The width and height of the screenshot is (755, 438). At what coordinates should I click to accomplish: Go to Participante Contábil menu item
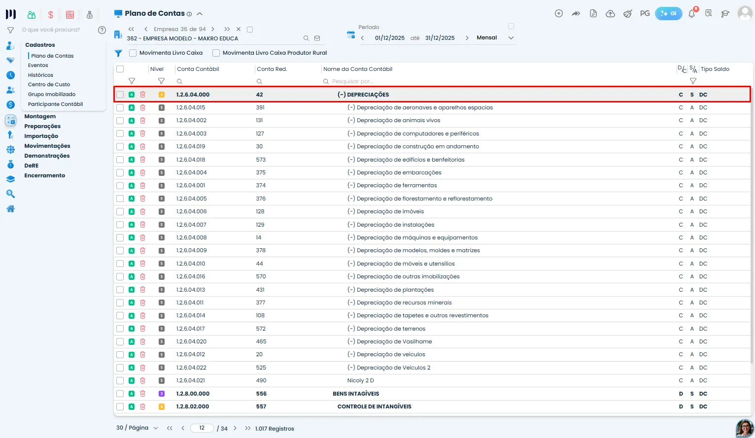[56, 104]
